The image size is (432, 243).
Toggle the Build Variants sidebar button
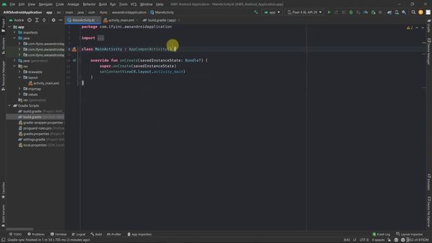click(3, 216)
